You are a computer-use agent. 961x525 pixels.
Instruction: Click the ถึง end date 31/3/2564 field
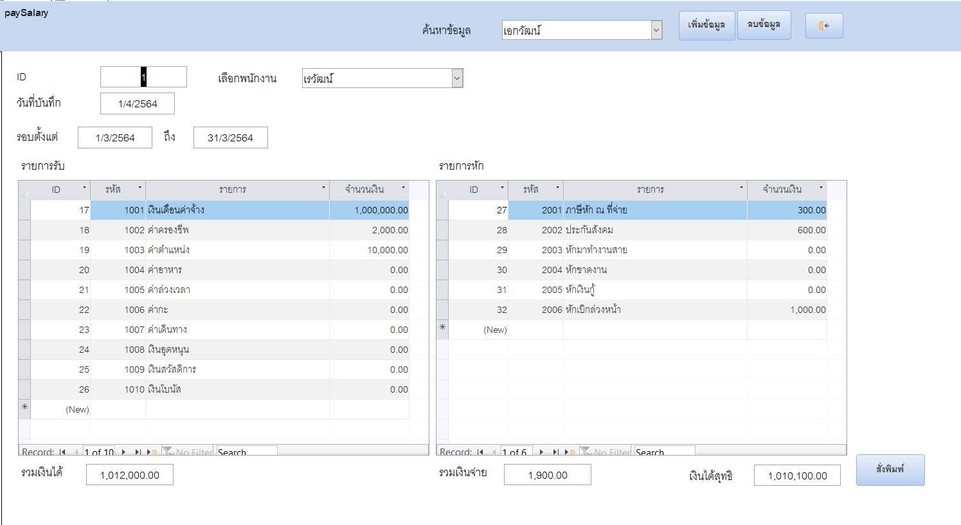[x=230, y=138]
